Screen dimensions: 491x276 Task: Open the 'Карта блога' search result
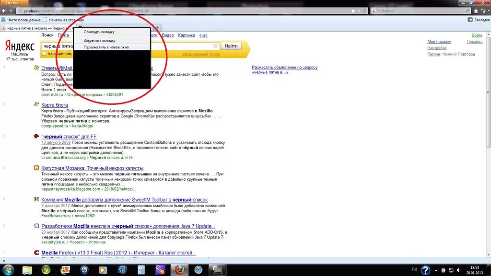55,105
